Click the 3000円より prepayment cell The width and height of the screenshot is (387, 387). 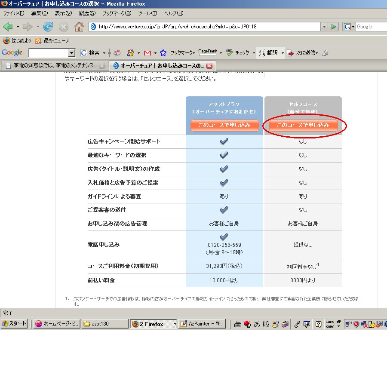303,280
